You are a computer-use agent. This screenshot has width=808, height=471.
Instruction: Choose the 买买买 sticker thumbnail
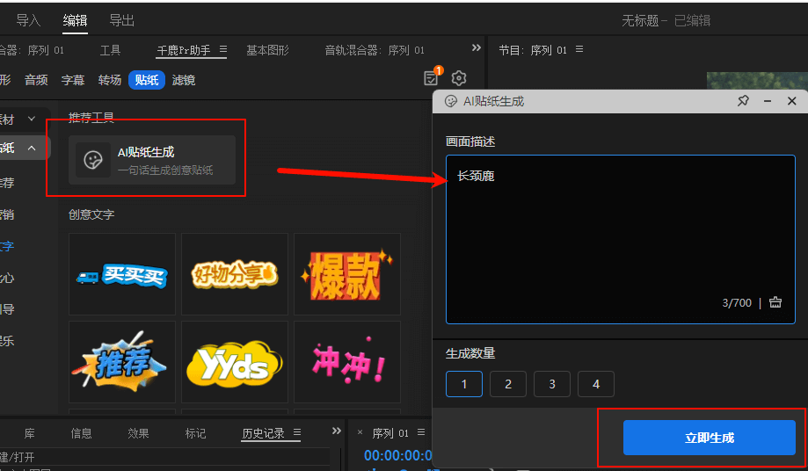pos(122,274)
